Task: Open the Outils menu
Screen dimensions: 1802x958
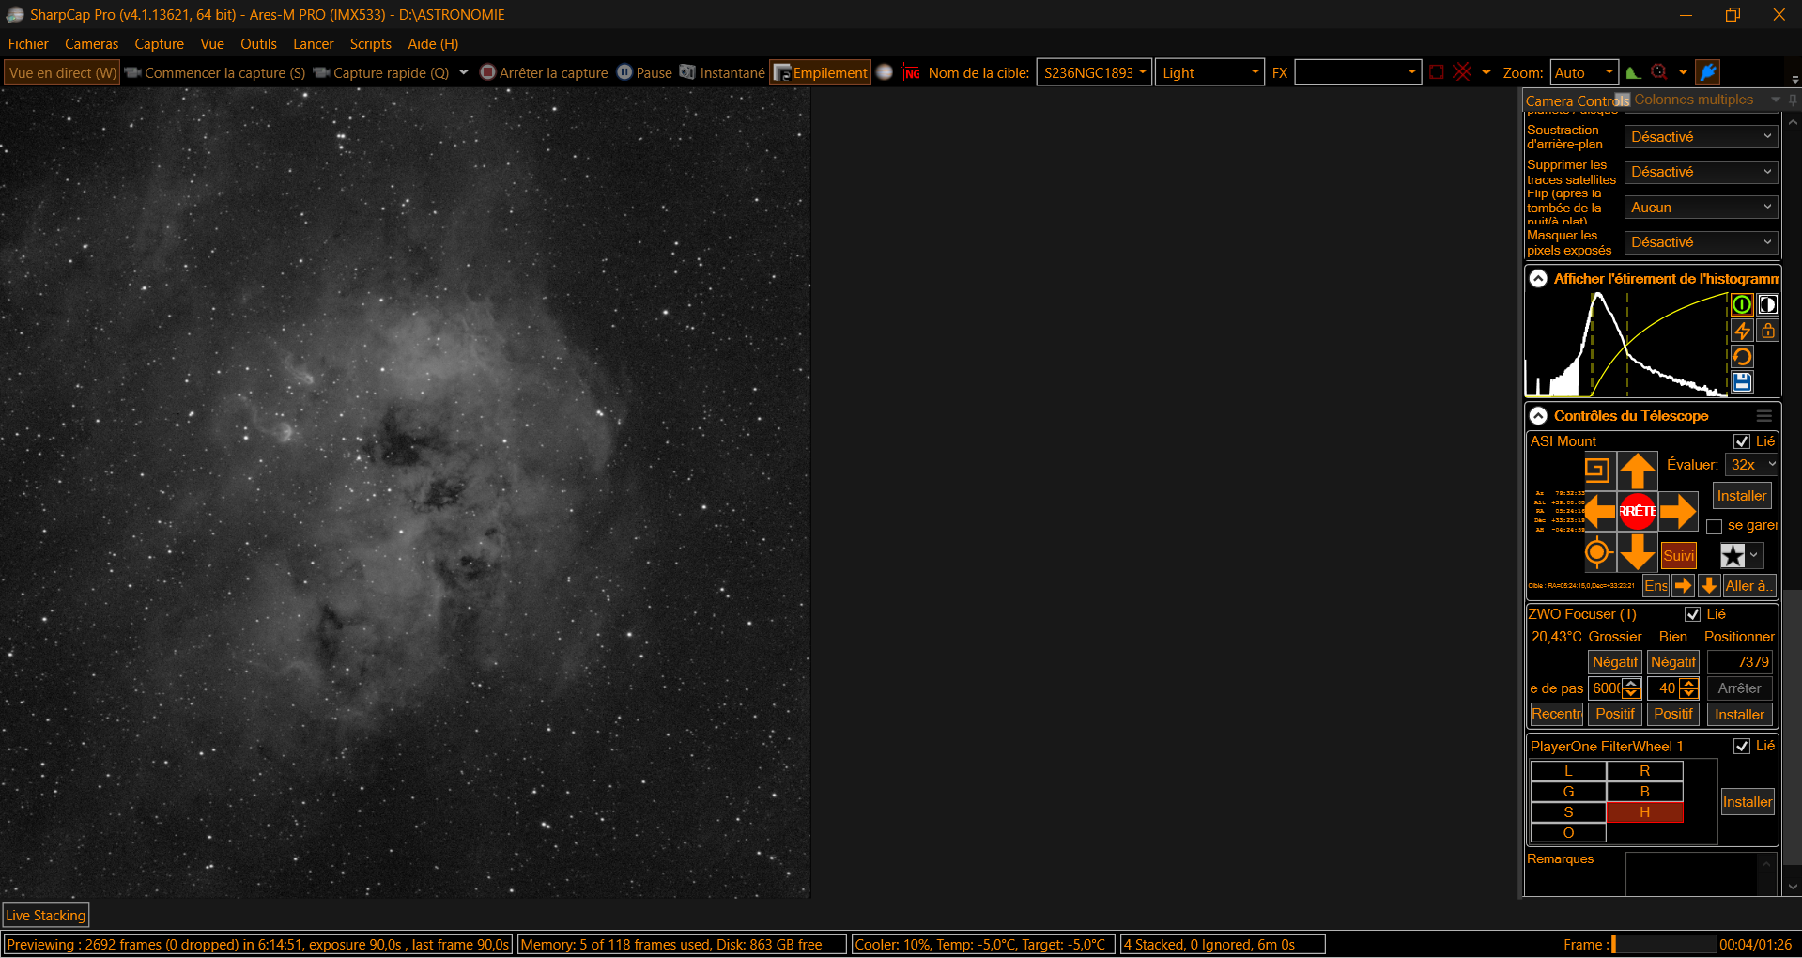Action: (x=258, y=44)
